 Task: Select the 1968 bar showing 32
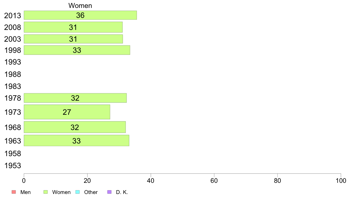(75, 127)
